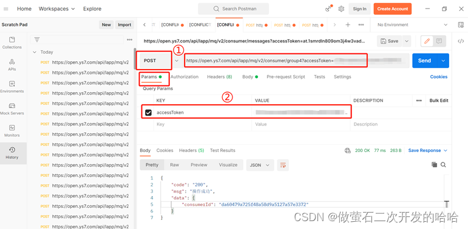Search within the response body
Viewport: 468px width, 229px height.
click(x=444, y=165)
